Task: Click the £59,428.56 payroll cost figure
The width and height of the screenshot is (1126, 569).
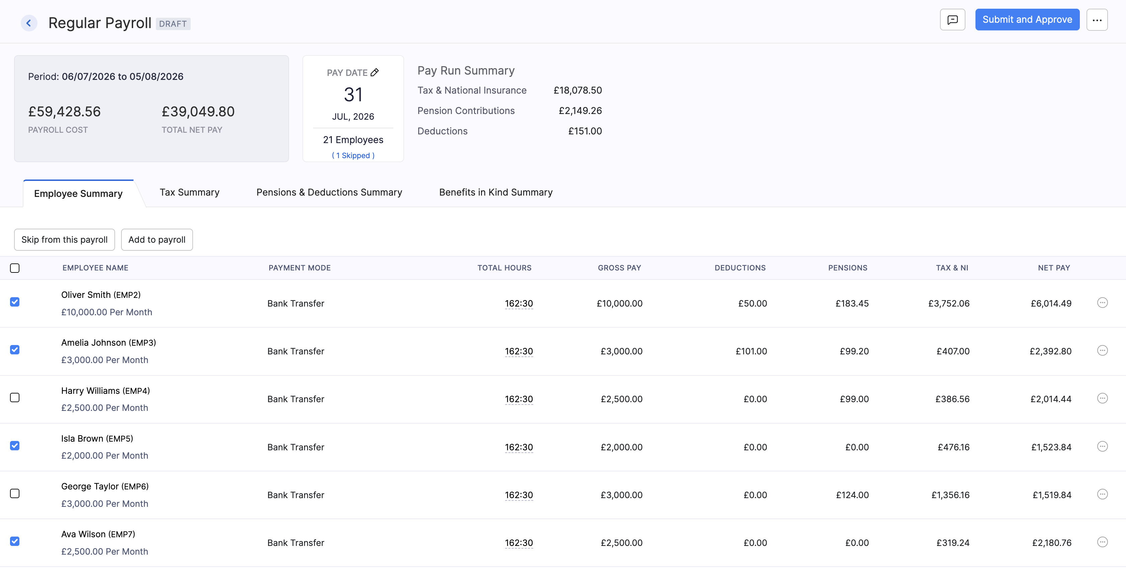Action: click(x=64, y=112)
